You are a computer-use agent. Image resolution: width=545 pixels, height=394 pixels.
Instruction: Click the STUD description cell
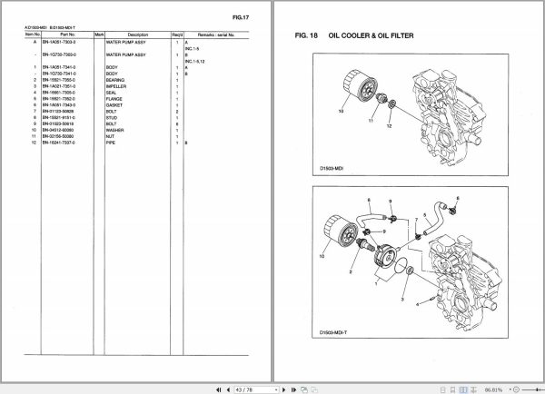[x=112, y=118]
